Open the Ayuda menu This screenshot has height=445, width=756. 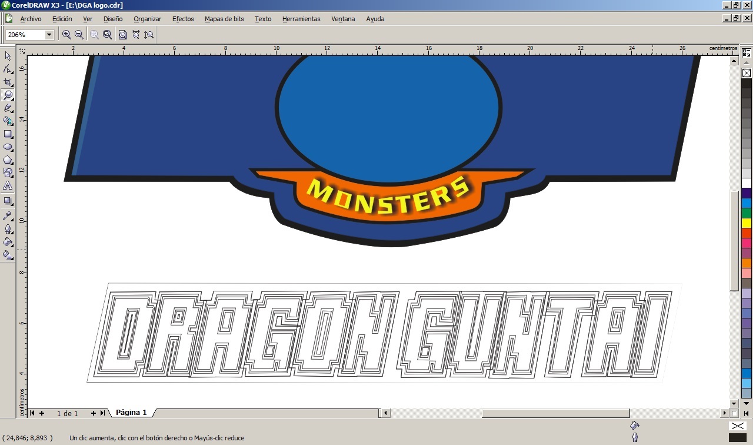pos(375,19)
